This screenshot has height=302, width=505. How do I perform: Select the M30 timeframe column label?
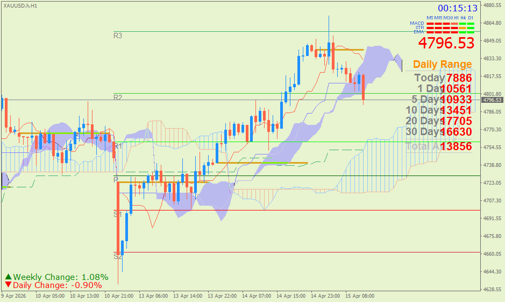[449, 18]
